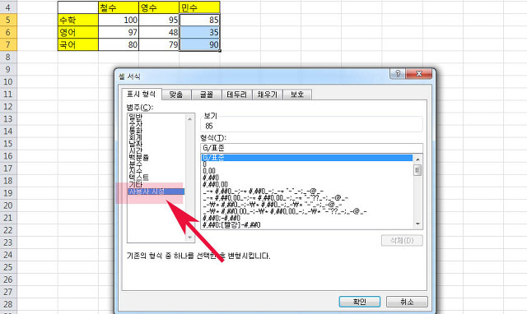Screen dimensions: 527x314
Task: Select the 국어 row label cell
Action: tap(77, 44)
